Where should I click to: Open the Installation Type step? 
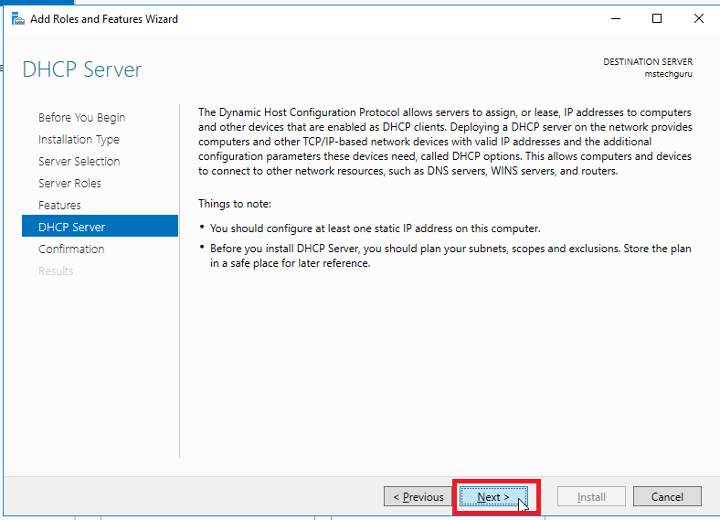pyautogui.click(x=79, y=140)
